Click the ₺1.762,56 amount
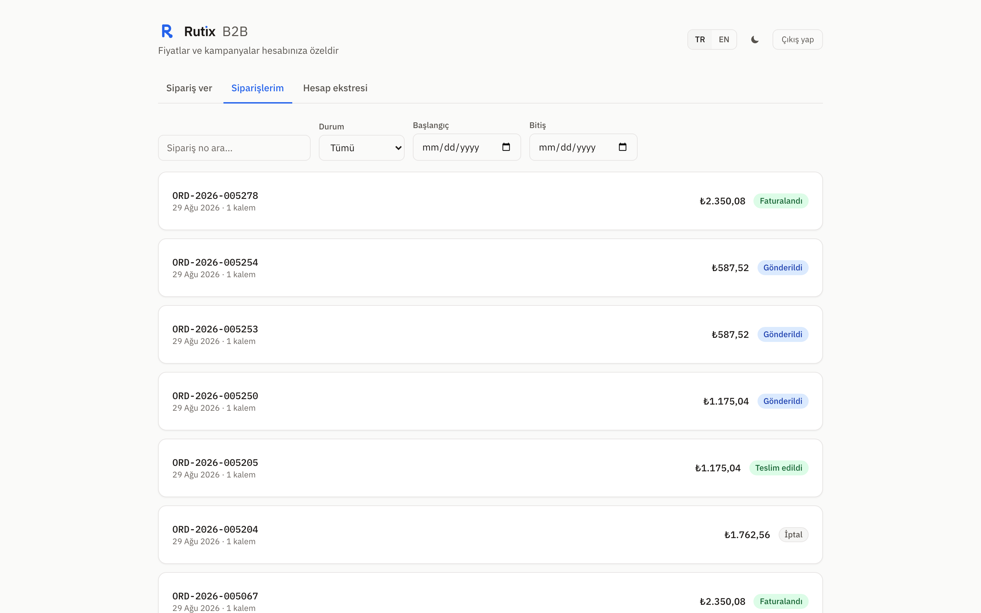 (747, 535)
